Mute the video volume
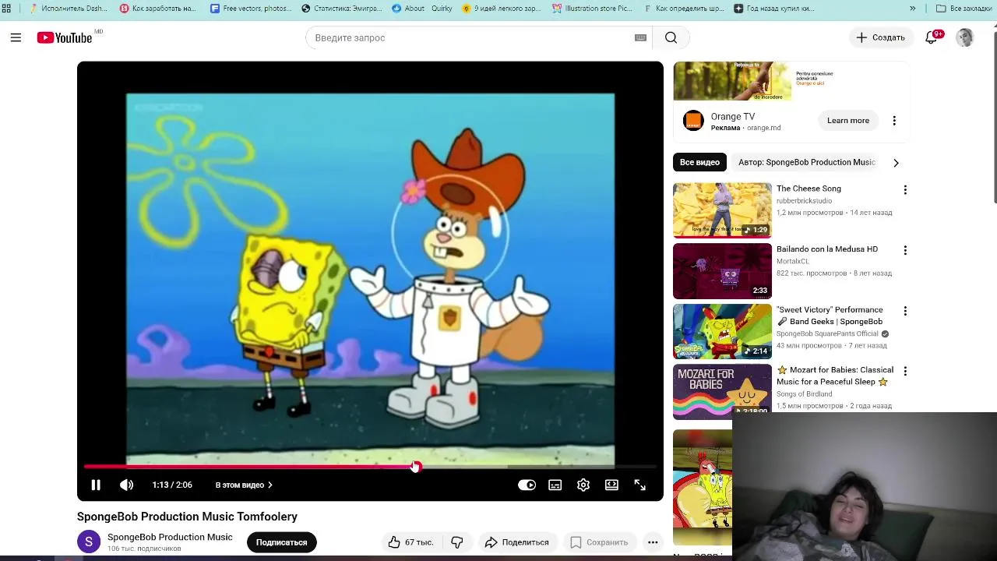 pyautogui.click(x=126, y=485)
